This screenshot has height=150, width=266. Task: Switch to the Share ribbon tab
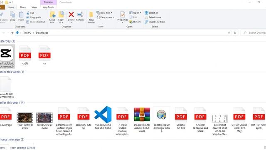coord(23,7)
